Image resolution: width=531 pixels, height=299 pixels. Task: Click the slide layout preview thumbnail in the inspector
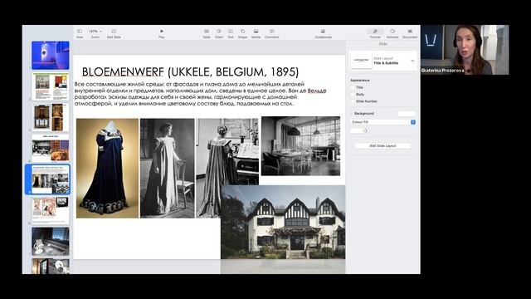(x=362, y=61)
